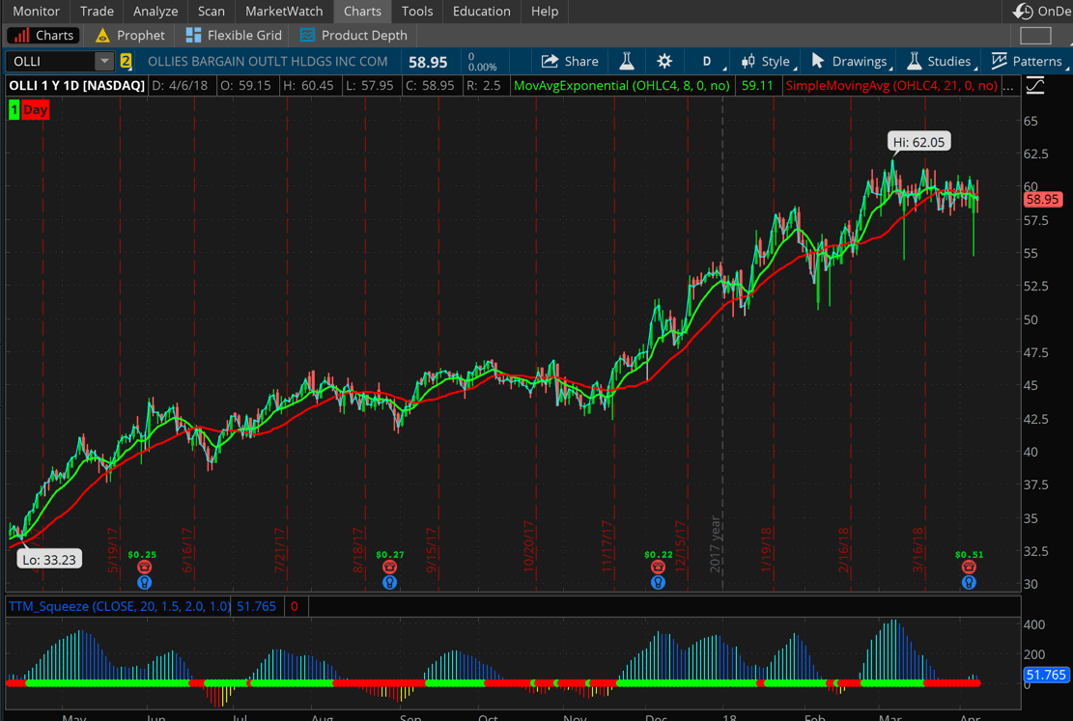The height and width of the screenshot is (721, 1073).
Task: Click the green 1 aggregation box
Action: (14, 109)
